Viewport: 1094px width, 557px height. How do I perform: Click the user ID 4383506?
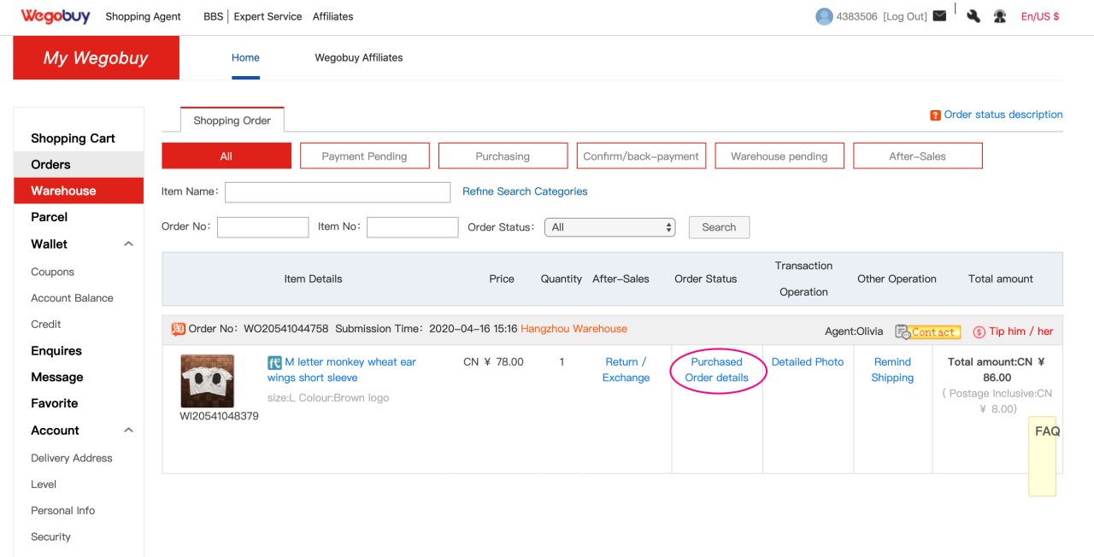[856, 16]
